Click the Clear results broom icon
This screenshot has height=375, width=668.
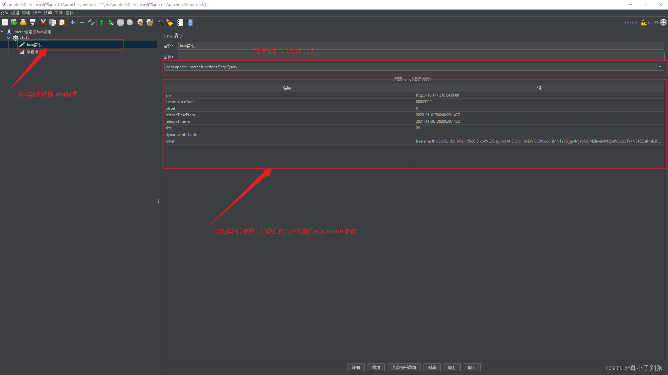click(x=140, y=22)
